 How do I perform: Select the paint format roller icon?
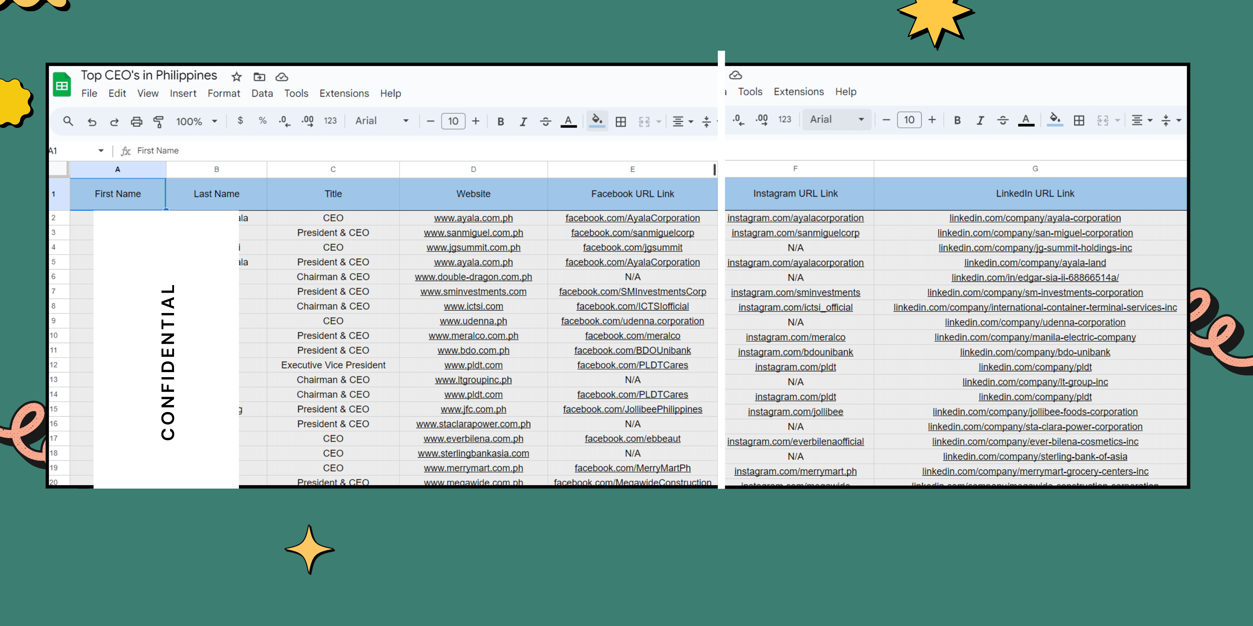[158, 121]
